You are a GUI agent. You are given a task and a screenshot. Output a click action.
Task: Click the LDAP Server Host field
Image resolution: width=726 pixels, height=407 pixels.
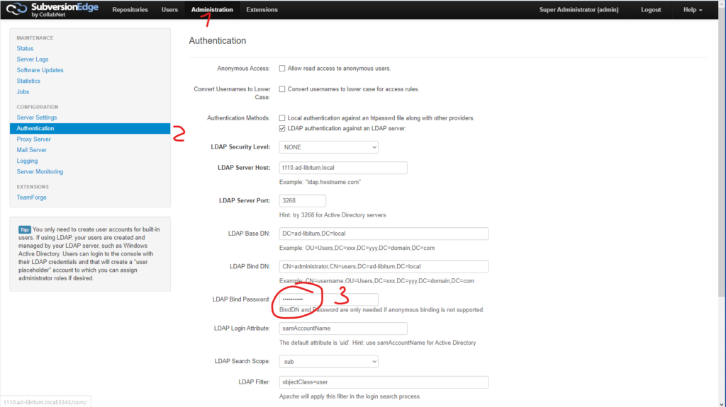[x=343, y=168]
